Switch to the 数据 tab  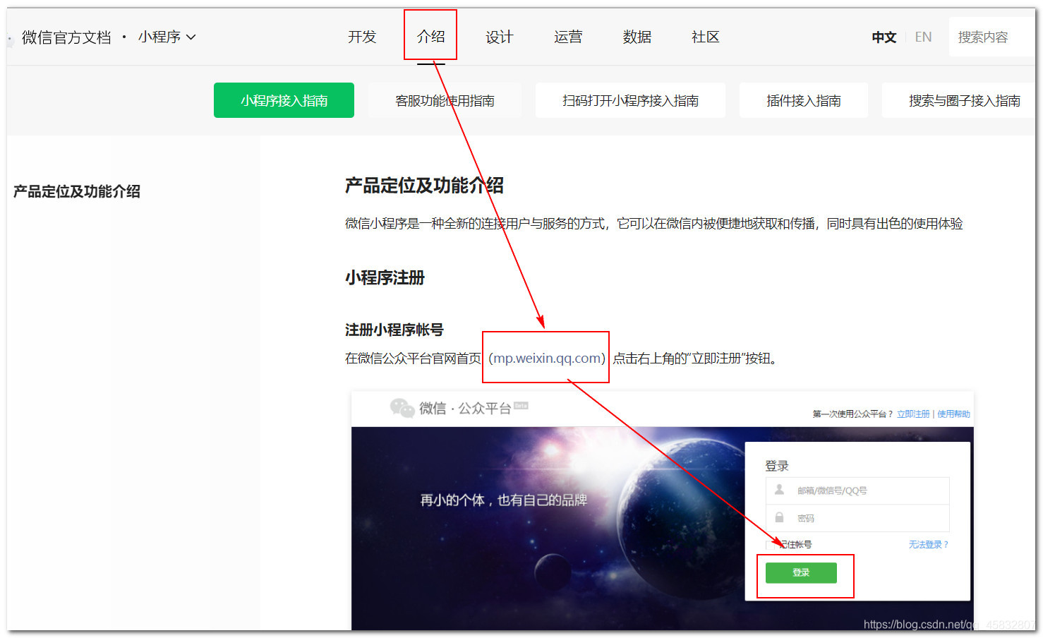tap(637, 37)
